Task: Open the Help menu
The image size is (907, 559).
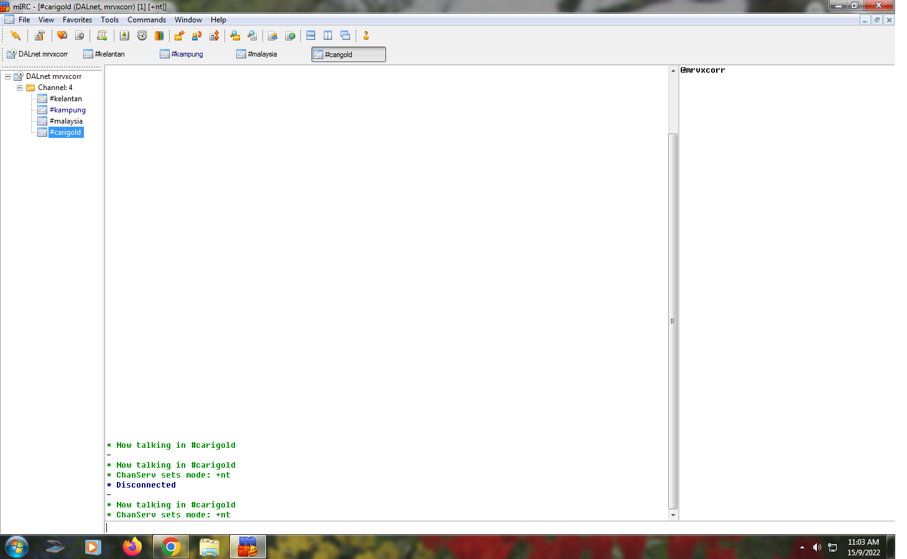Action: [218, 20]
